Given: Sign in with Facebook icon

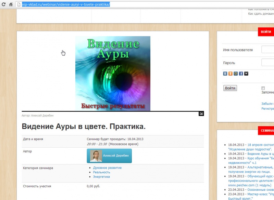Looking at the screenshot, I should (x=241, y=74).
